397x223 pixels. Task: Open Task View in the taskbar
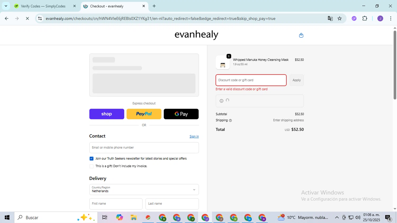105,217
